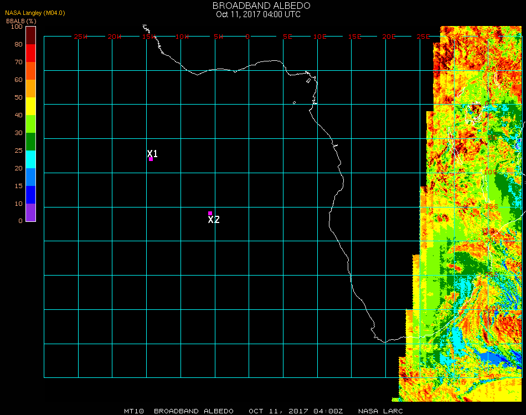526x415 pixels.
Task: Click the magenta X1 marker square
Action: pyautogui.click(x=151, y=159)
